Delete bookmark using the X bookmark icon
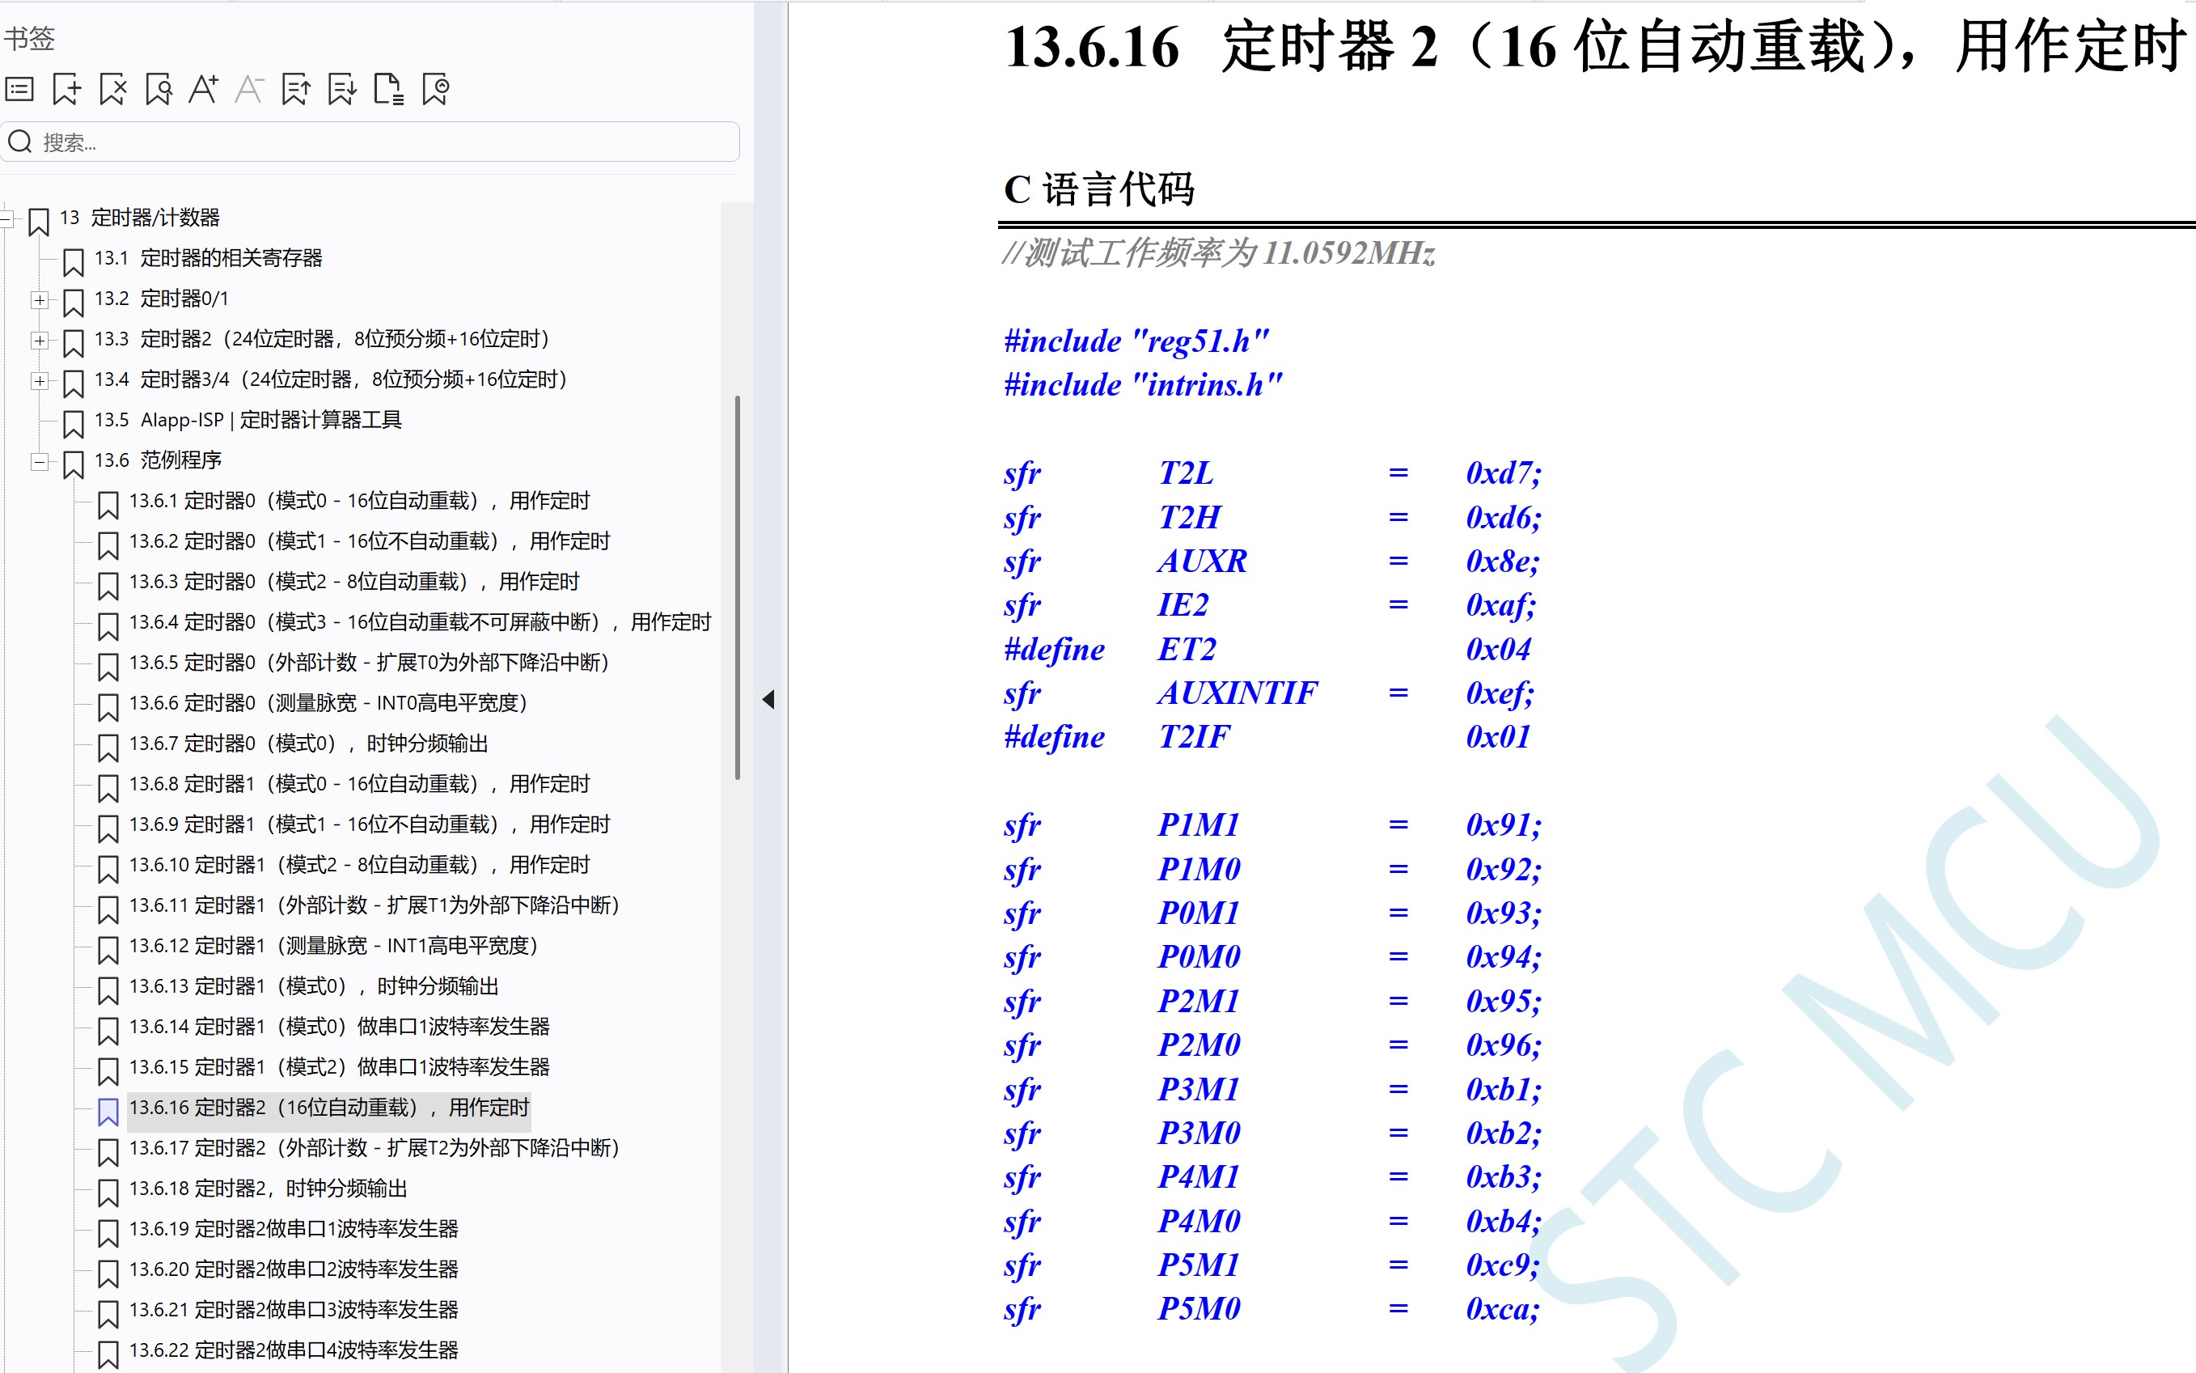2196x1373 pixels. pos(112,89)
